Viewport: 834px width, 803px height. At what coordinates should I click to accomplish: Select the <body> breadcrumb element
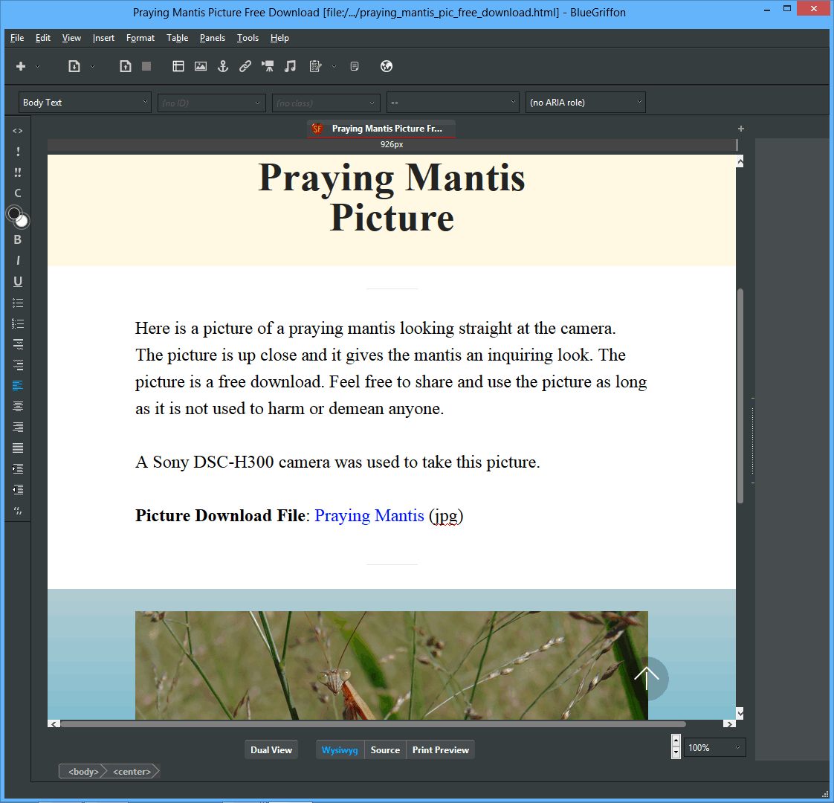(x=83, y=772)
